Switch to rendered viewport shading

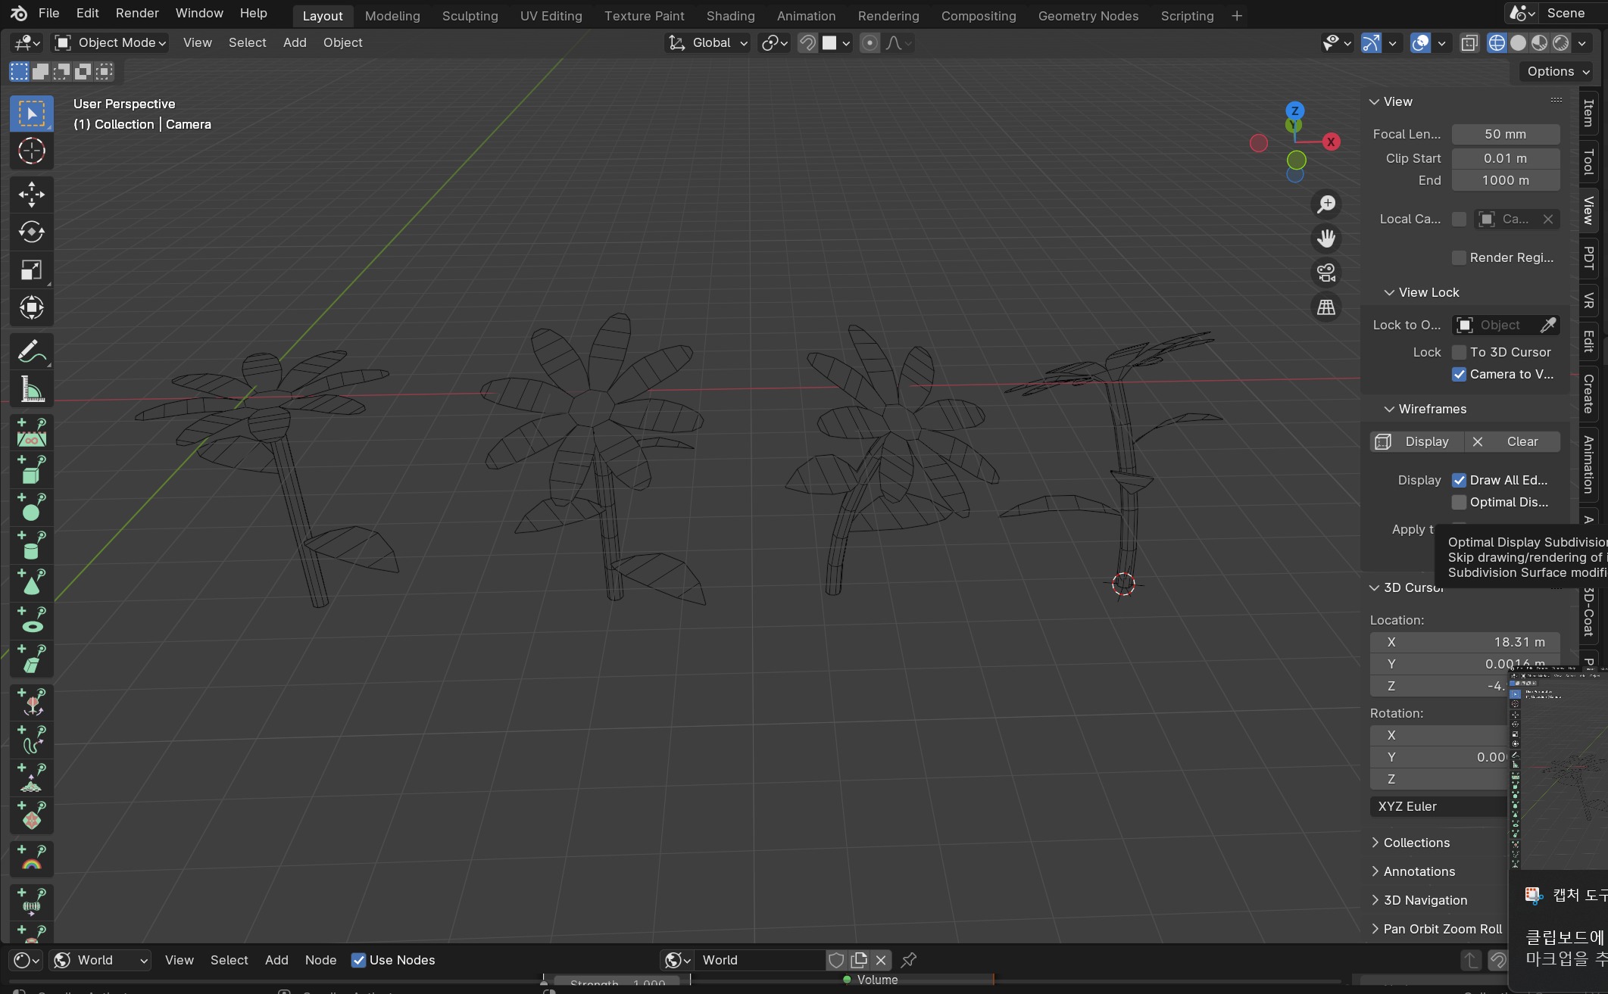[1560, 43]
